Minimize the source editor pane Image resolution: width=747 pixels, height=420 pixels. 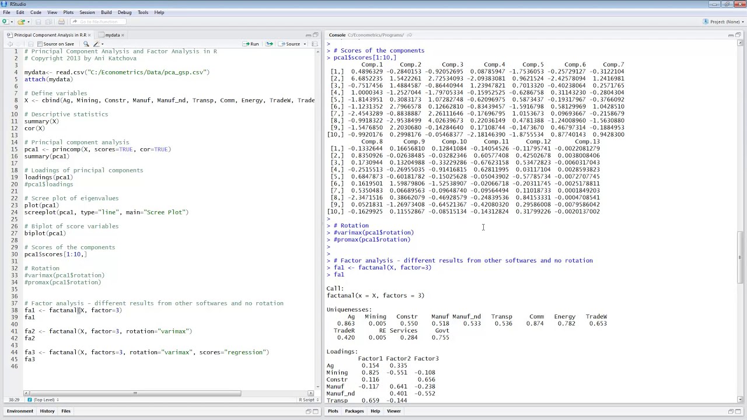(x=308, y=35)
